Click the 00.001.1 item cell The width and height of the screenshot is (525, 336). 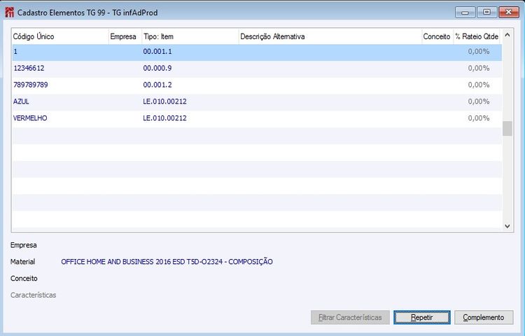point(157,52)
